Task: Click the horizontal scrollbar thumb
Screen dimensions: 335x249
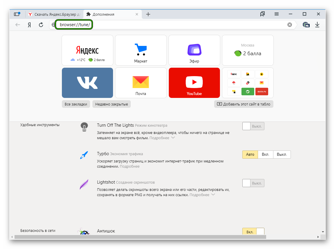Action: pos(140,237)
